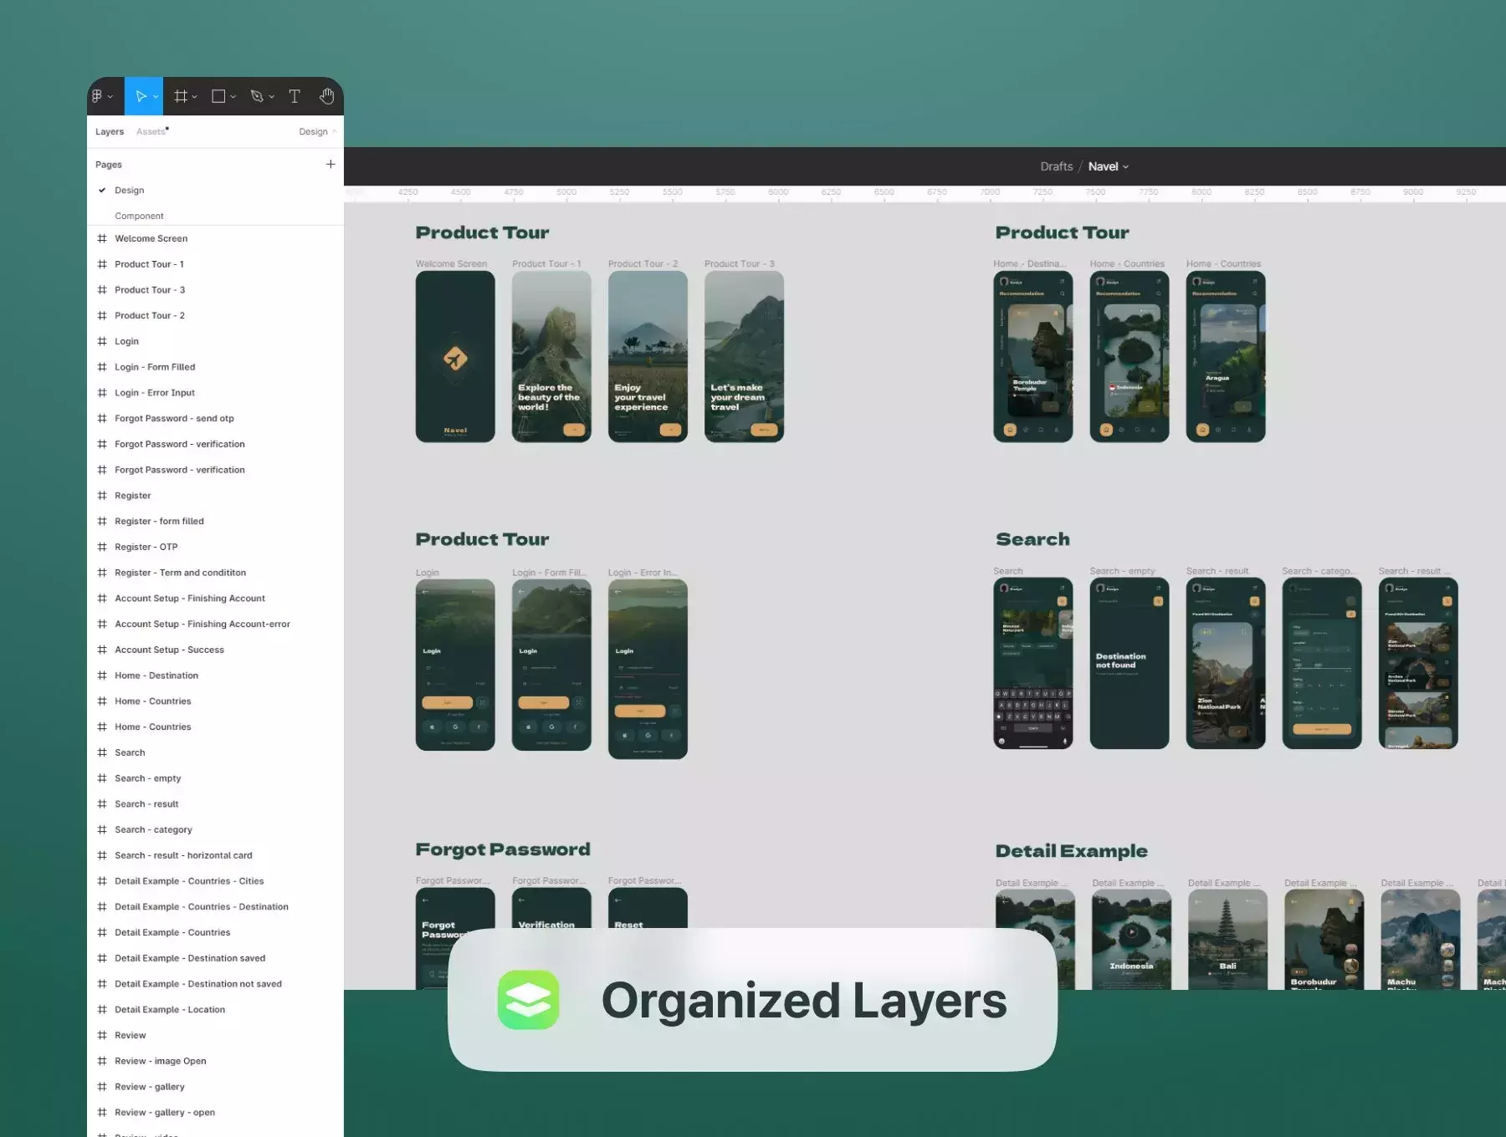
Task: Open the Pen tool options arrow
Action: coord(271,97)
